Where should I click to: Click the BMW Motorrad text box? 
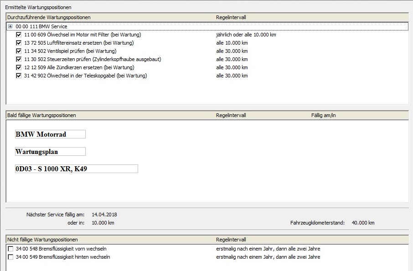[x=50, y=134]
